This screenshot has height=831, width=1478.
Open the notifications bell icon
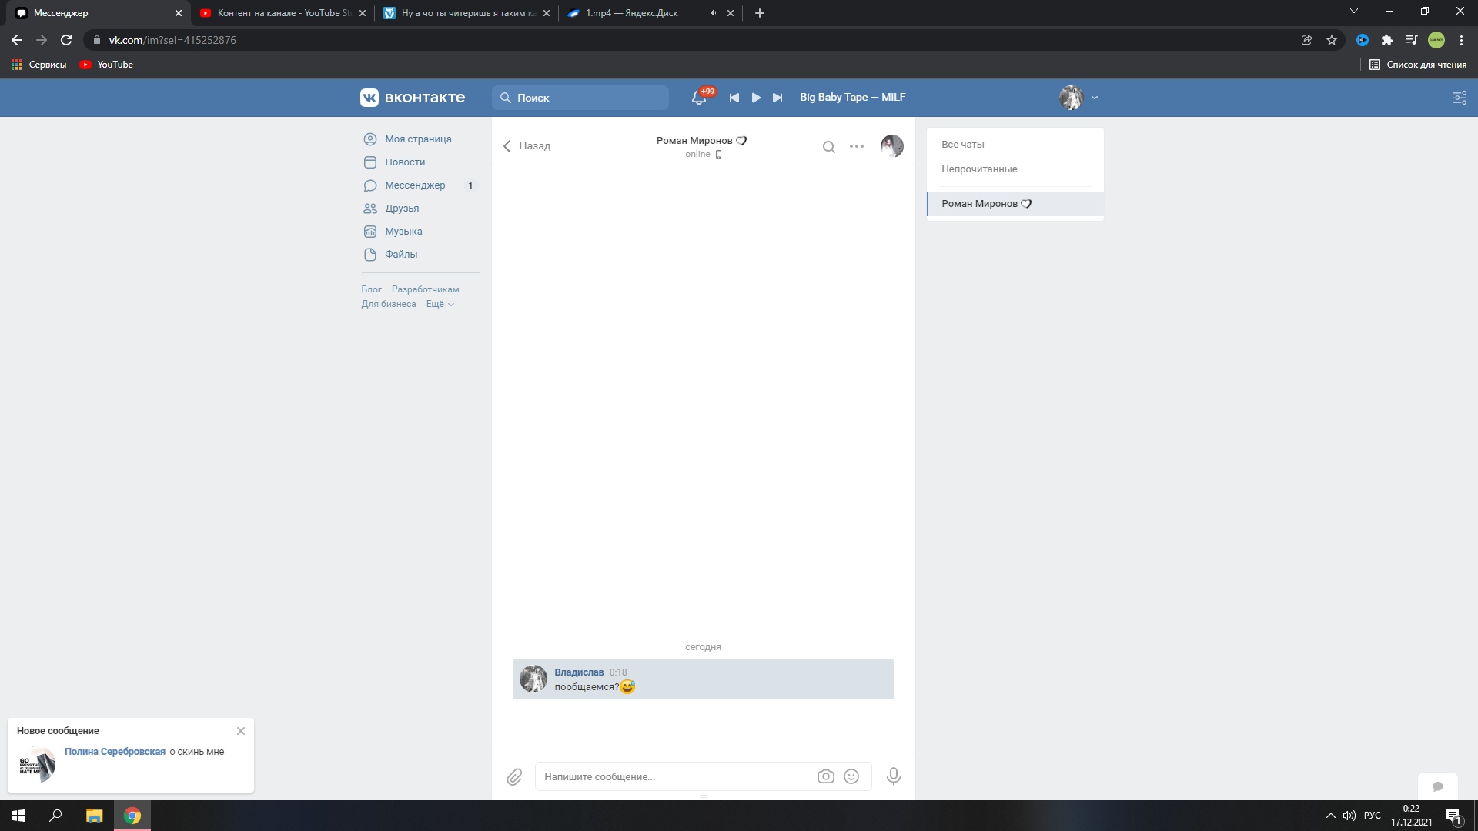tap(699, 98)
